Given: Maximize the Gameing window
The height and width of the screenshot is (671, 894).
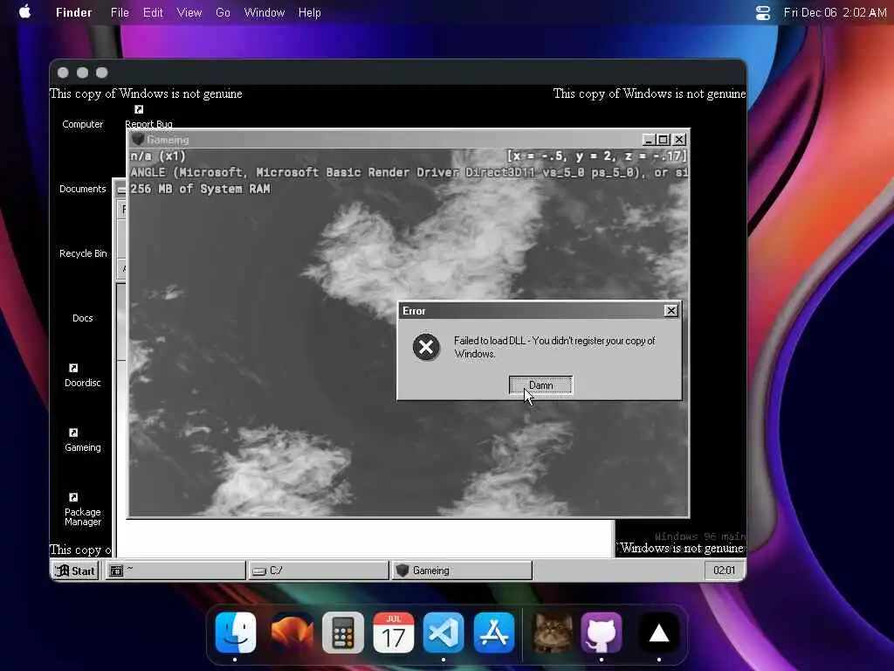Looking at the screenshot, I should coord(664,139).
